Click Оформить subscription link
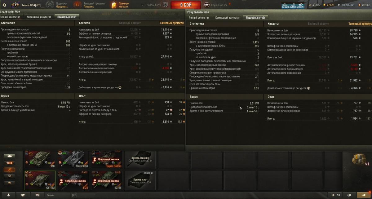The width and height of the screenshot is (372, 199). click(62, 7)
